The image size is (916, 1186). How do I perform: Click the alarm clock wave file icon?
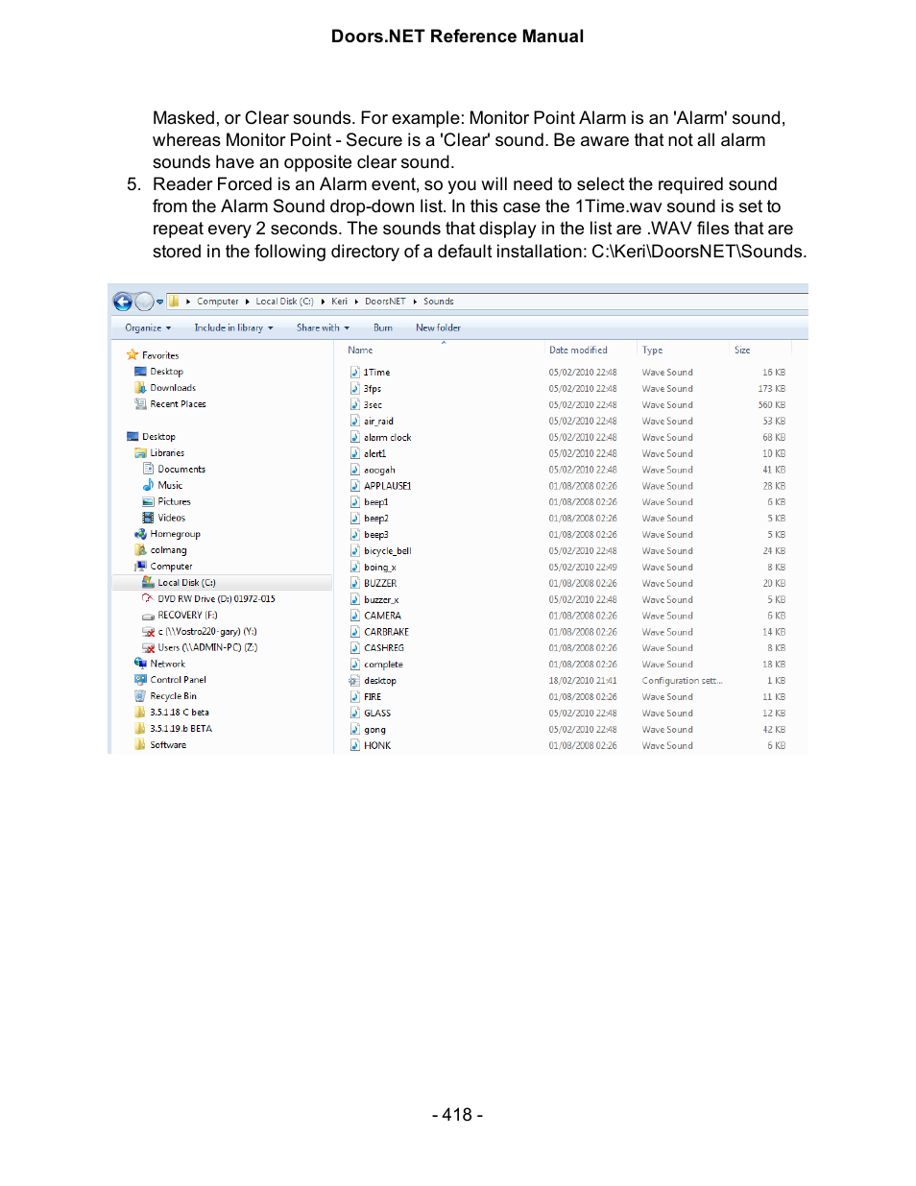pyautogui.click(x=354, y=438)
